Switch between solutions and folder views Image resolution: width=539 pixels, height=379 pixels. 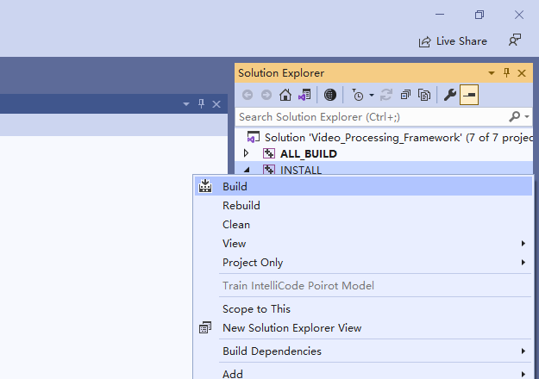304,95
